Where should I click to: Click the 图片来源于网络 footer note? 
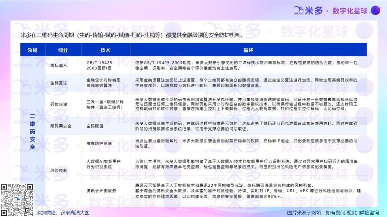(x=333, y=213)
